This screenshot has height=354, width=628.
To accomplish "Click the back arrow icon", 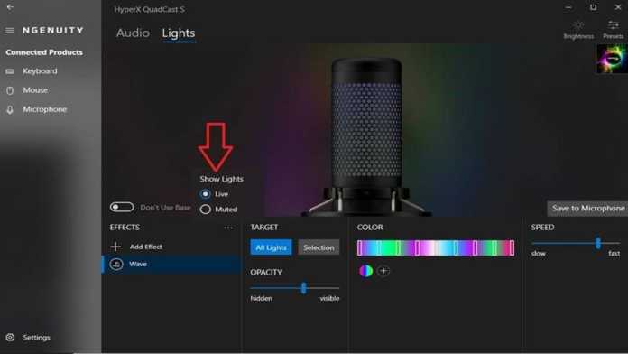I will (10, 7).
